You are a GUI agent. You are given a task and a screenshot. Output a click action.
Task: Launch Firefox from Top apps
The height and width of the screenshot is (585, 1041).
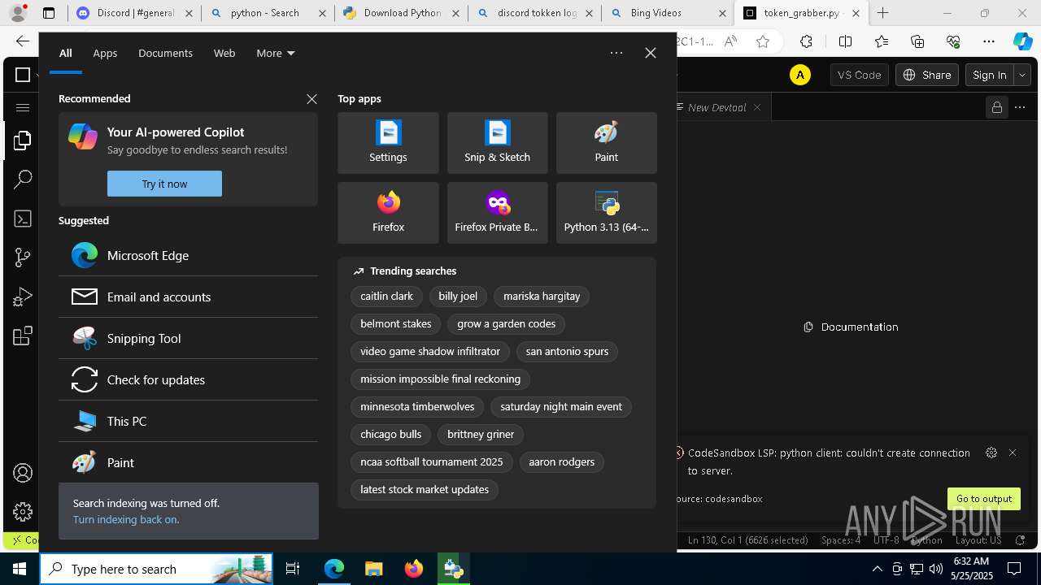click(388, 213)
